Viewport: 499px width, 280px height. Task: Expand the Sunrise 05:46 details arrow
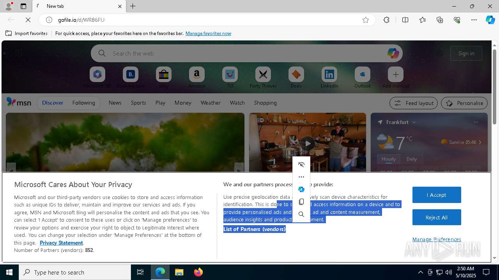480,142
